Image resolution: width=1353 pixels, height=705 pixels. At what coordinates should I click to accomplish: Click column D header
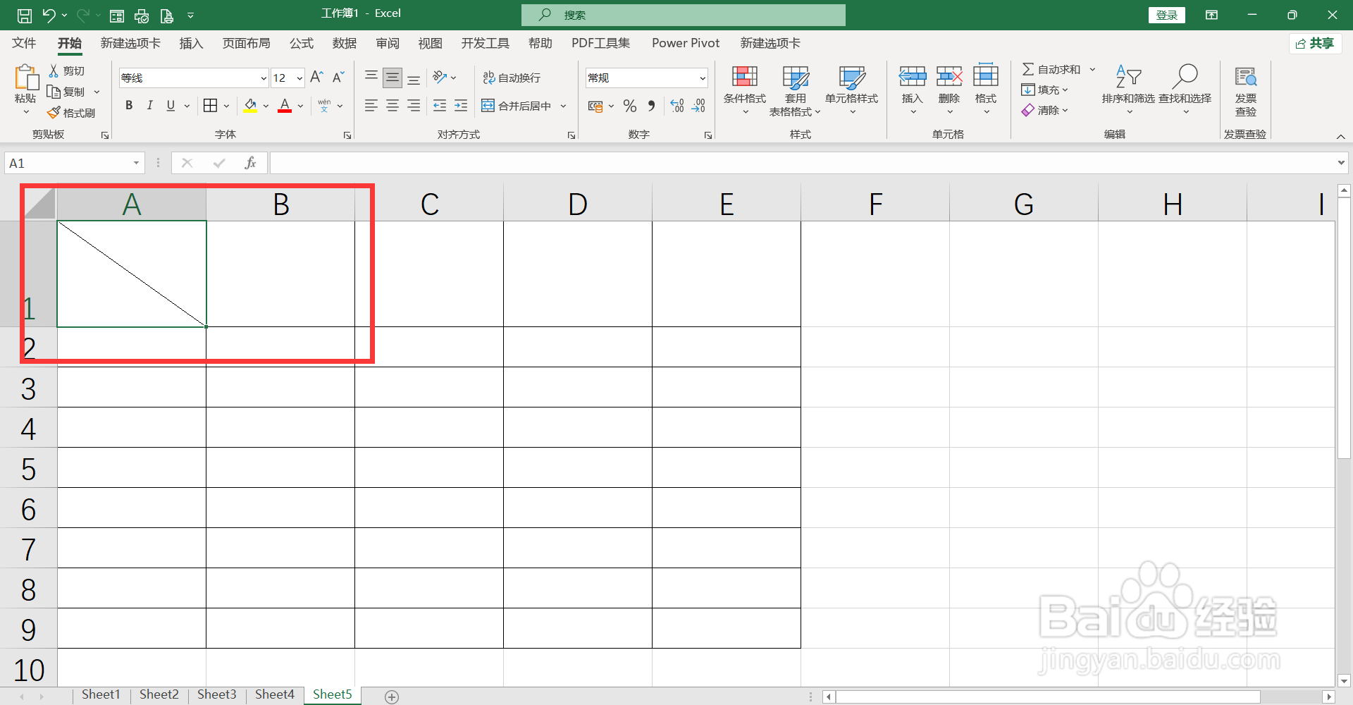(578, 204)
